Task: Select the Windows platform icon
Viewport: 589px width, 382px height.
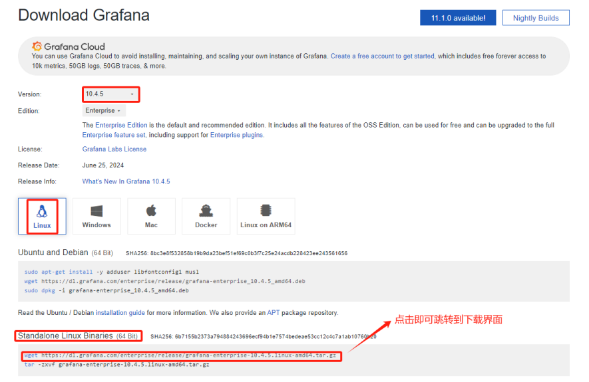Action: click(x=97, y=211)
